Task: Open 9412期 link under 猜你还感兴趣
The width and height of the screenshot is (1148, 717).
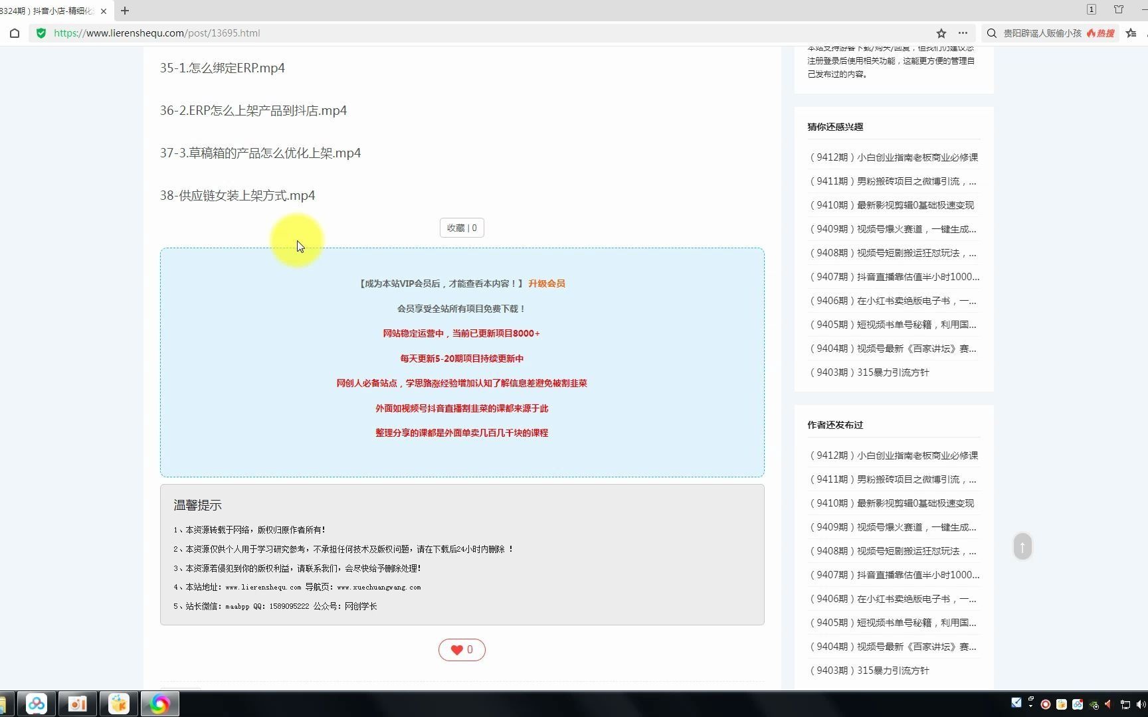Action: [x=894, y=157]
